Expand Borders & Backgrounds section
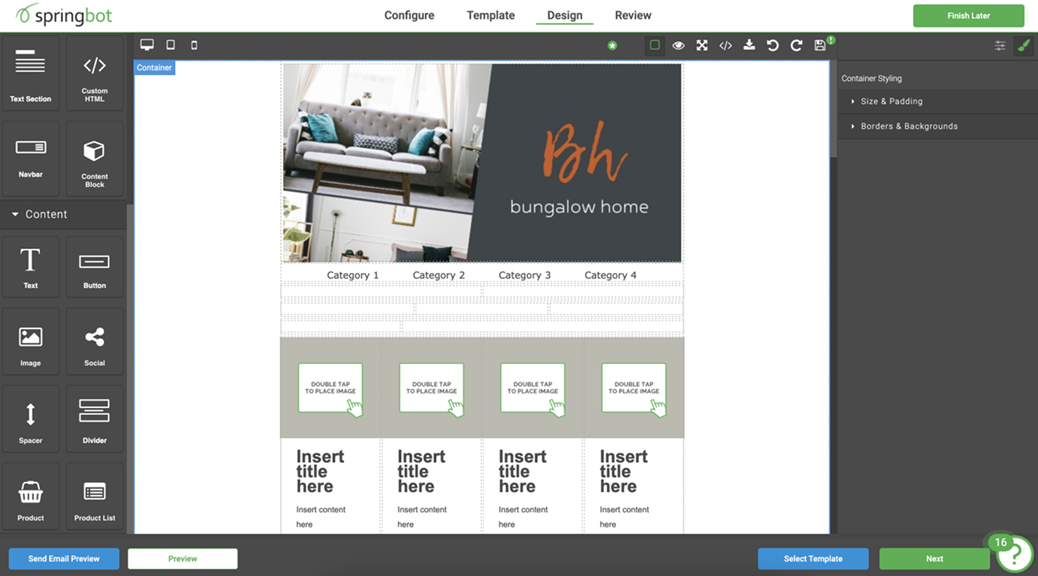 click(x=908, y=126)
